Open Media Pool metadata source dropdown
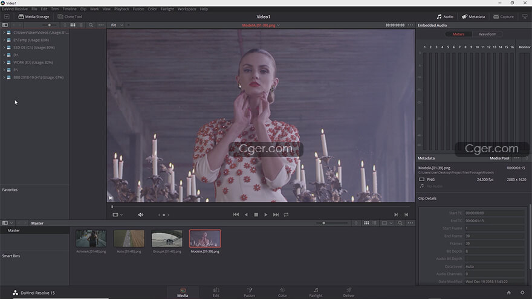This screenshot has height=299, width=532. (x=499, y=158)
